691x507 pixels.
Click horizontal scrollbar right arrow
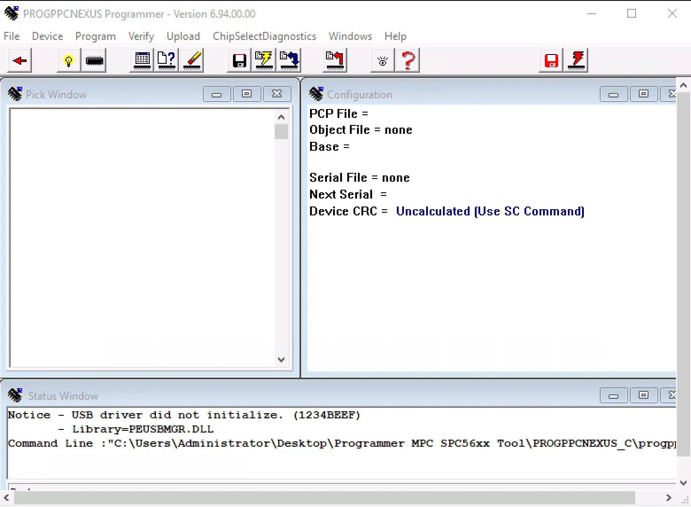point(668,498)
